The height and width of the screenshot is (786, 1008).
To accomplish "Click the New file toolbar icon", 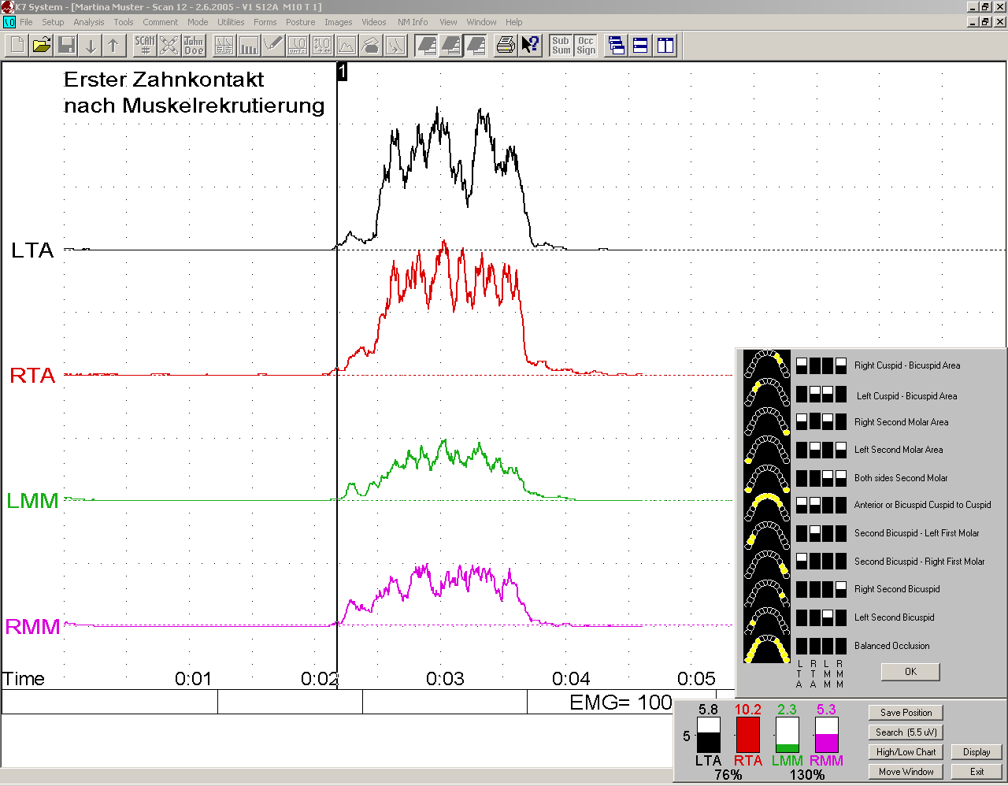I will pyautogui.click(x=17, y=46).
